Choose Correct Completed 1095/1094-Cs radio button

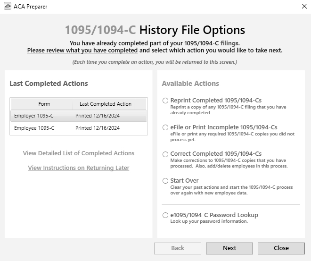165,154
